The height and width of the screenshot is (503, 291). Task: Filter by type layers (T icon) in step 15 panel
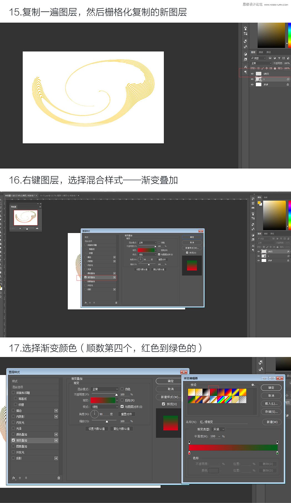(x=279, y=58)
